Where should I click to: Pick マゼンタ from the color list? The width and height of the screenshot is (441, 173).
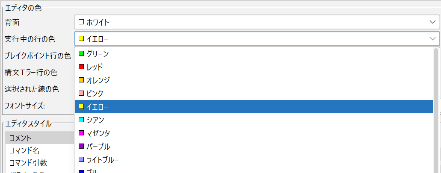(253, 133)
